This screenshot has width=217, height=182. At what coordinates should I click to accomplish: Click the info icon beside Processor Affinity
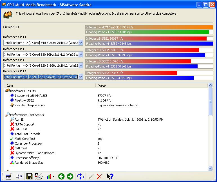(12, 158)
